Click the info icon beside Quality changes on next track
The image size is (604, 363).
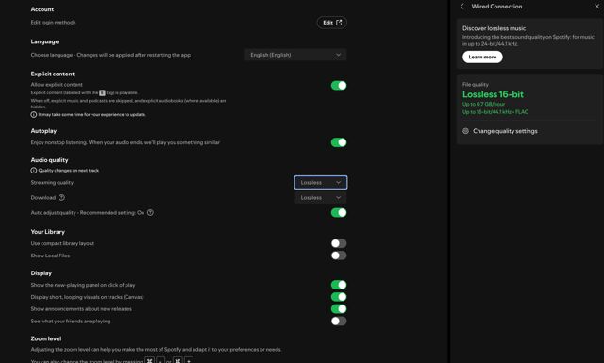tap(34, 170)
